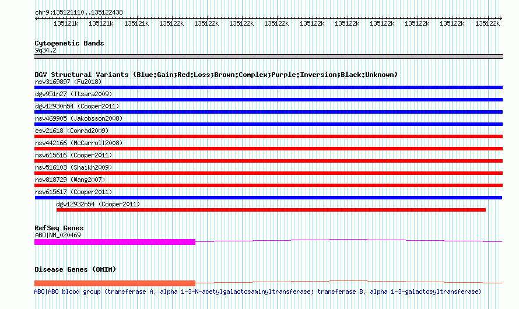Click the DGV Structural Variants track heading
Screen dimensions: 519x309
pyautogui.click(x=216, y=75)
